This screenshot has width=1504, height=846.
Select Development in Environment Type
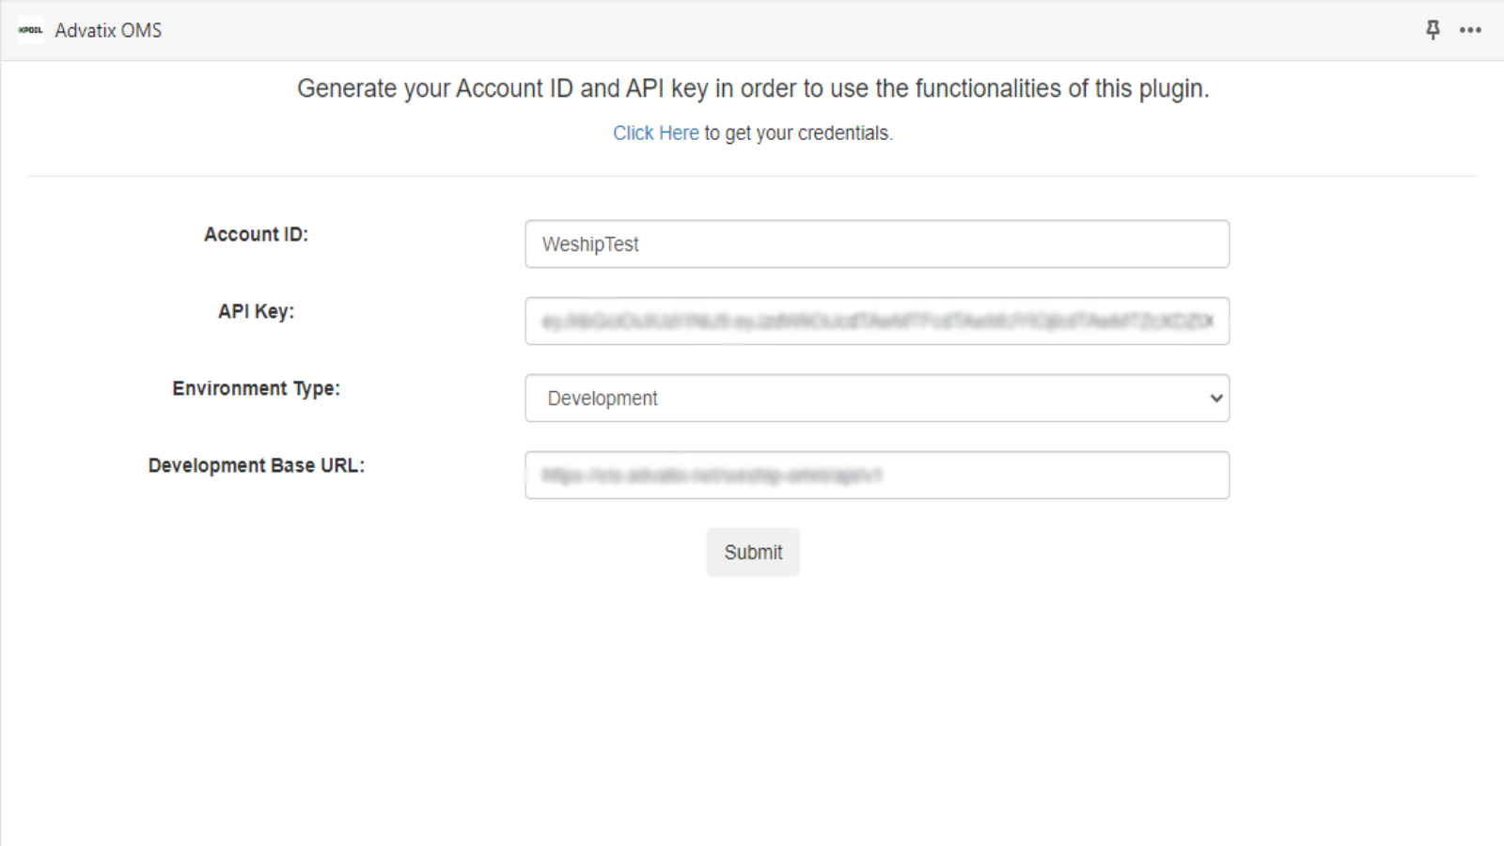pos(877,399)
